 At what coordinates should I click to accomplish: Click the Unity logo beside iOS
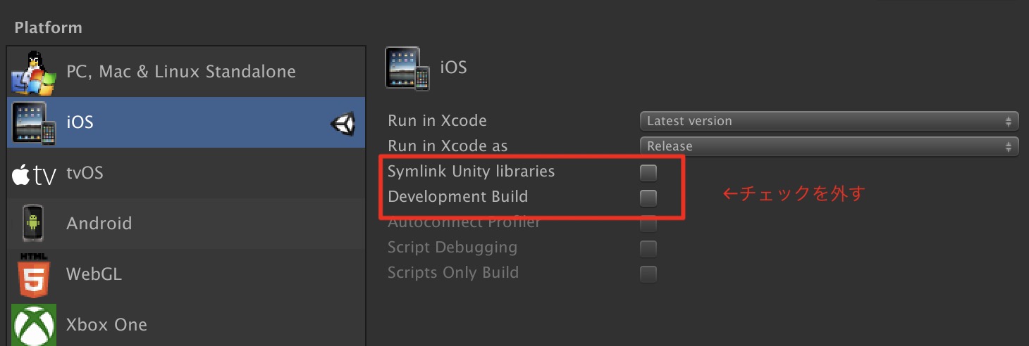pos(343,124)
